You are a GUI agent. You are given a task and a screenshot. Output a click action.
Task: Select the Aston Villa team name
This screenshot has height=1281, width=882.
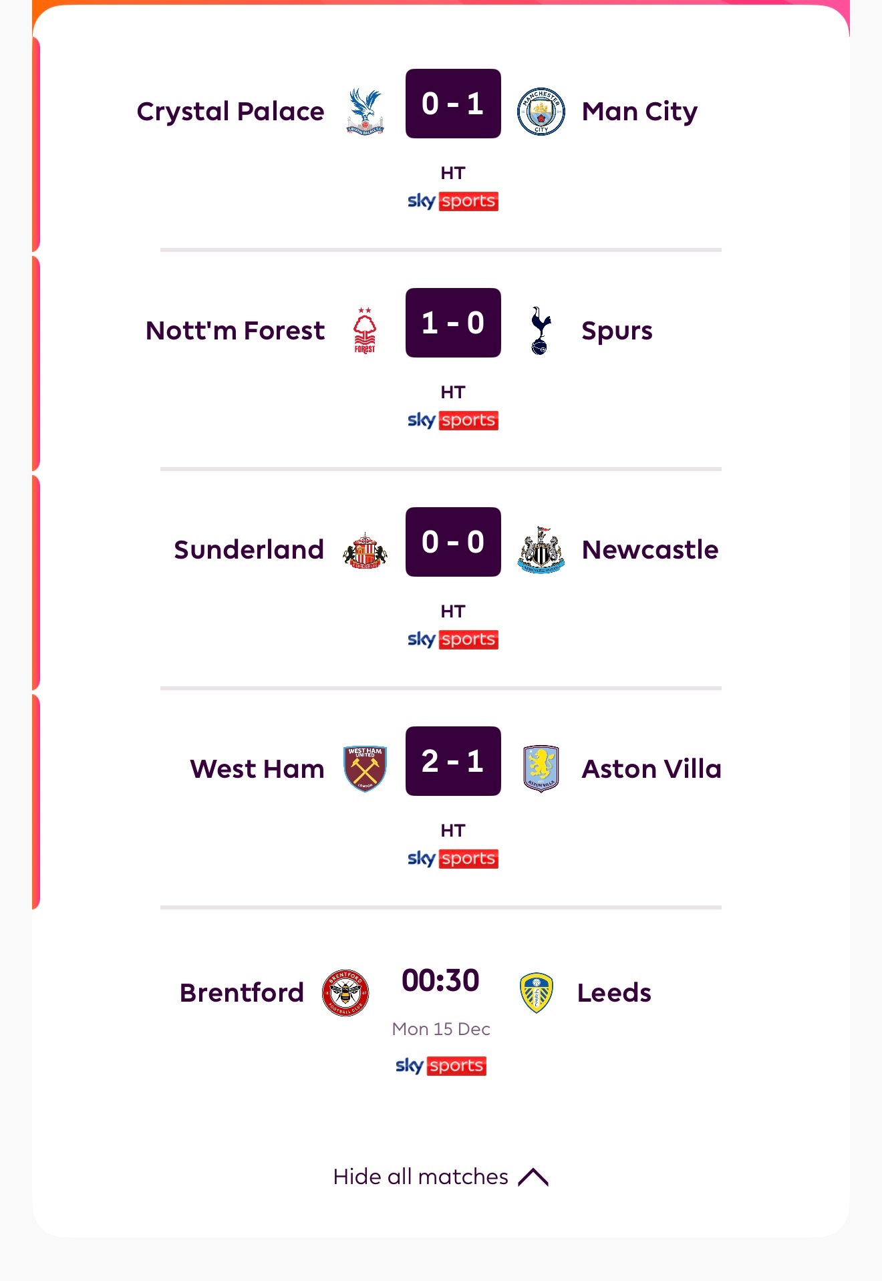pyautogui.click(x=651, y=769)
